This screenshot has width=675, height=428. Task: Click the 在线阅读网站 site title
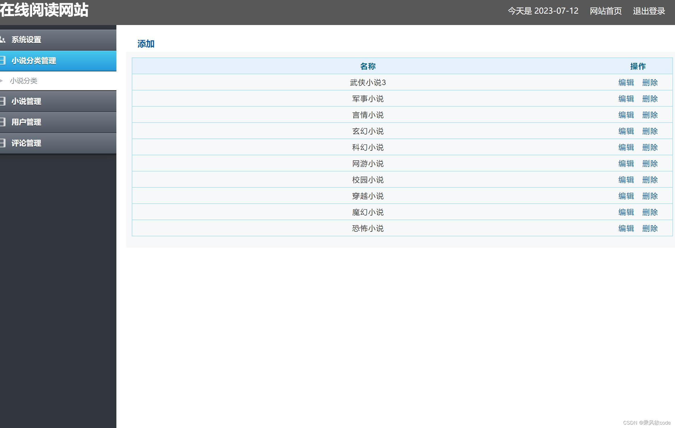44,10
